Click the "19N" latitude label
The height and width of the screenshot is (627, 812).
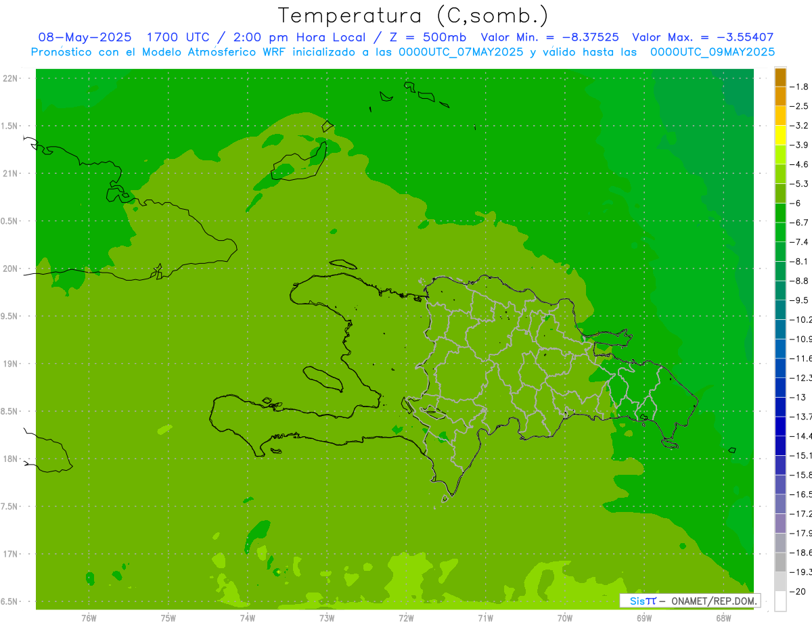(x=11, y=363)
